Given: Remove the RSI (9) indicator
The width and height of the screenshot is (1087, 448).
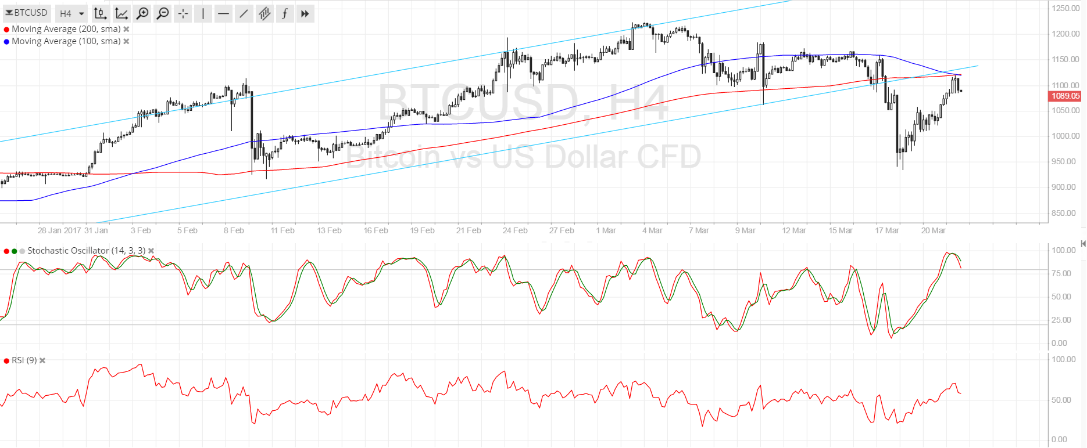Looking at the screenshot, I should click(x=42, y=360).
